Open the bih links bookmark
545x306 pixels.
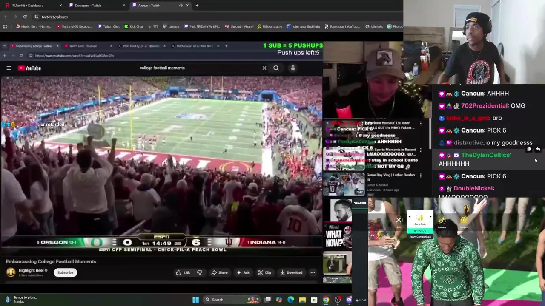374,26
